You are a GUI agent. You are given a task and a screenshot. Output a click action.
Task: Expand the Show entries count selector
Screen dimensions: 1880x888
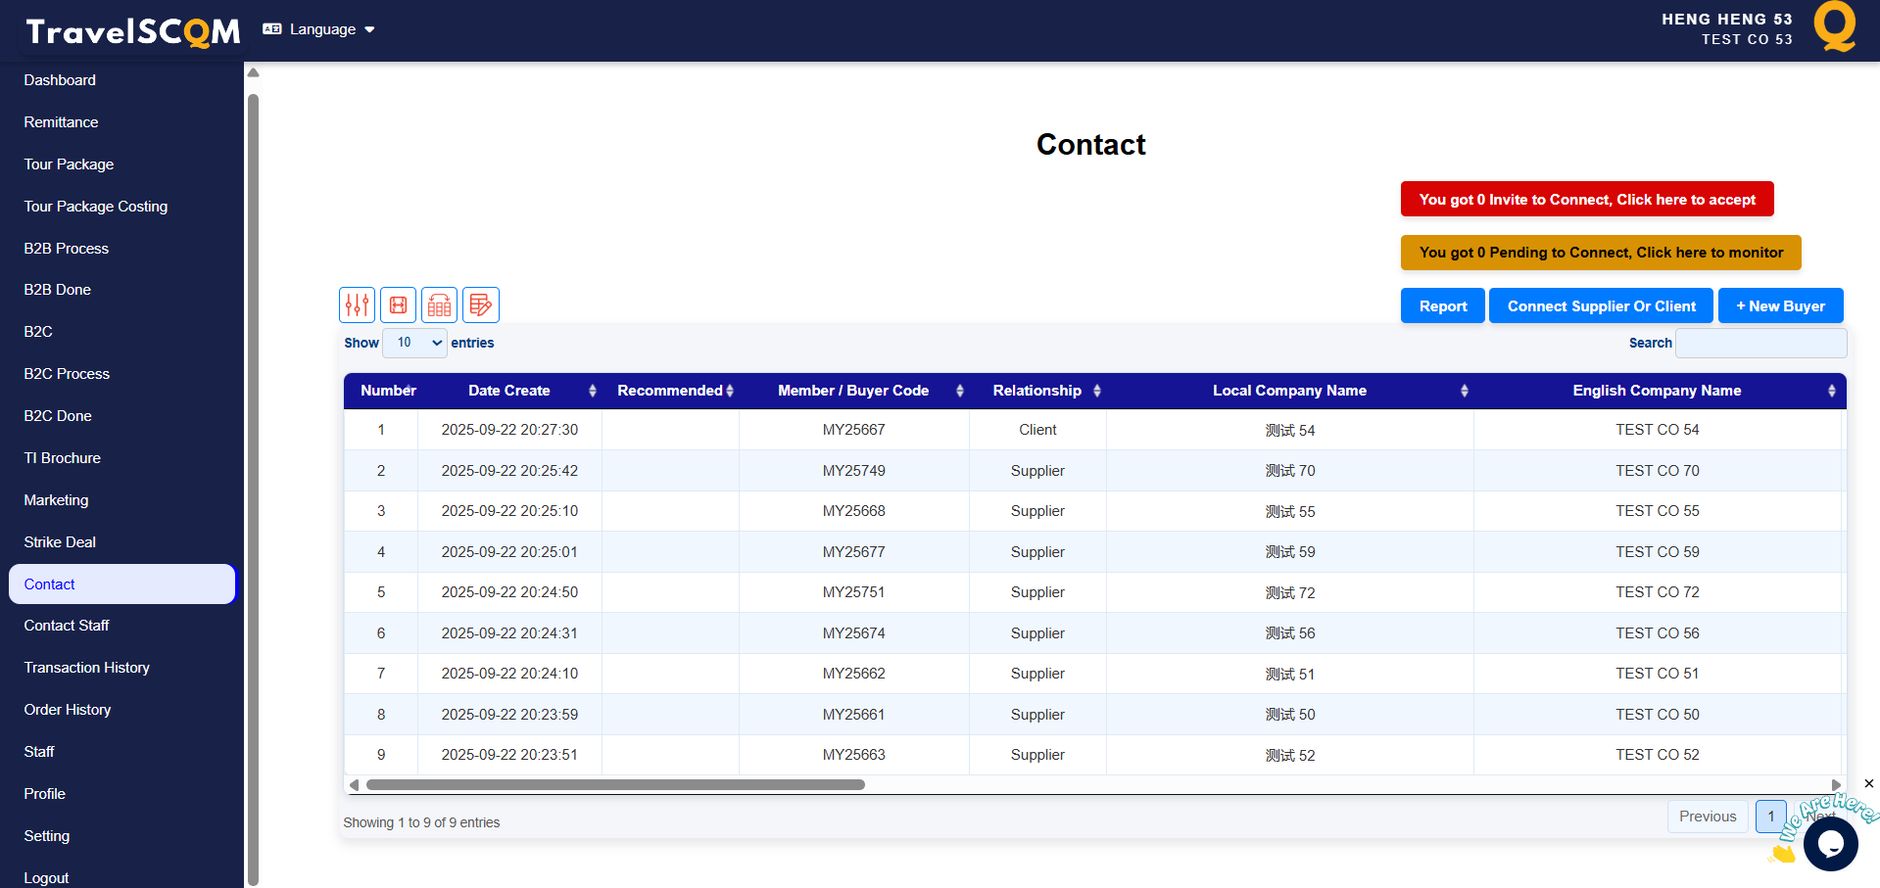415,343
